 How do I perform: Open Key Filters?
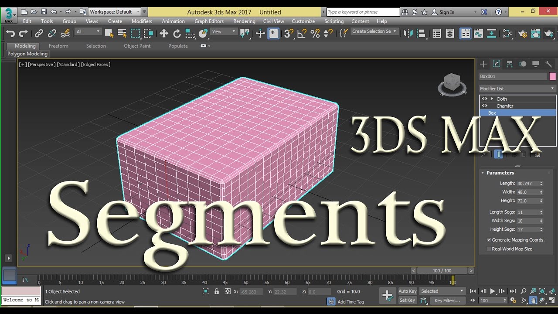pos(447,300)
